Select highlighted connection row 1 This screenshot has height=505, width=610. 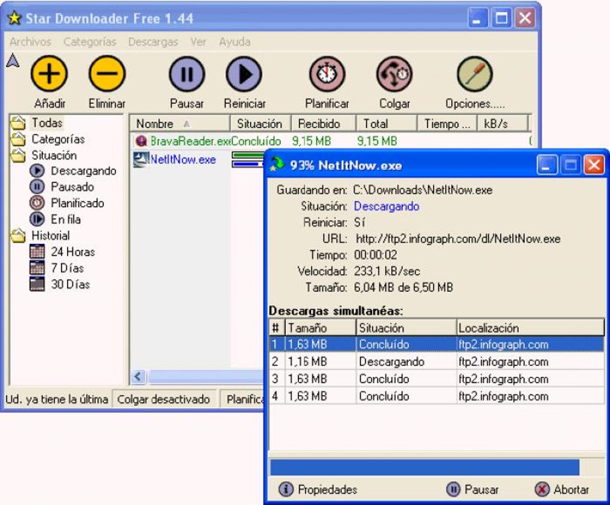(x=437, y=344)
